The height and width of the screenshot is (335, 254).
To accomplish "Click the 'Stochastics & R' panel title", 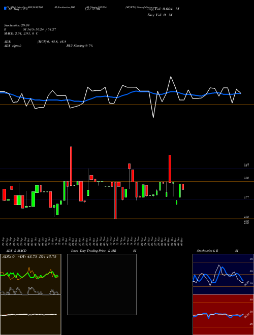I will (207, 251).
